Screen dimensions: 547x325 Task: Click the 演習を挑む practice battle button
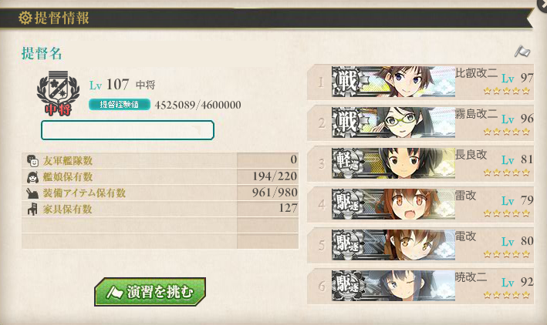tap(150, 292)
